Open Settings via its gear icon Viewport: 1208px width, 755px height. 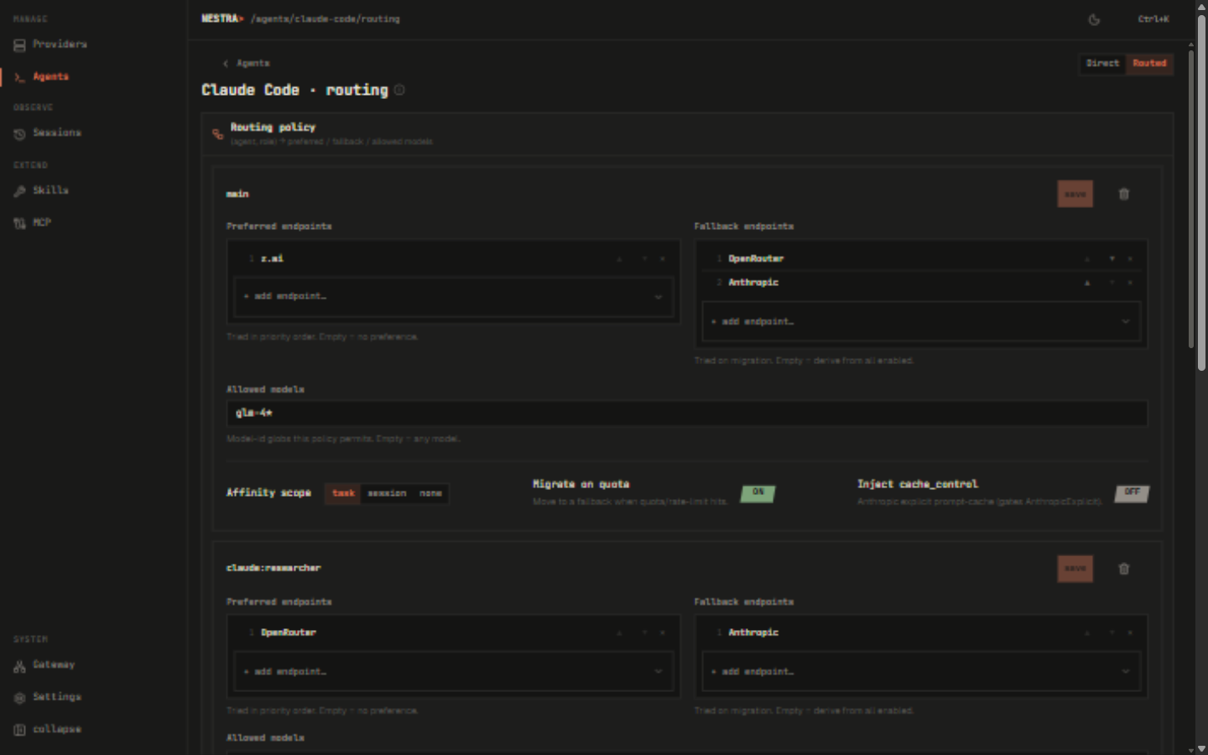click(19, 698)
